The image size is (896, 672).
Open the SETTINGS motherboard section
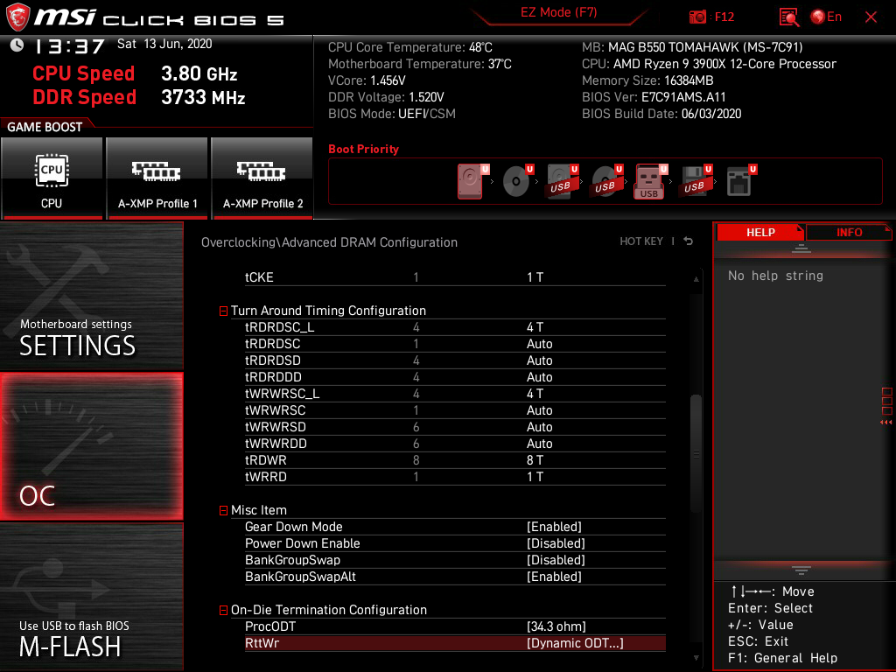[x=91, y=296]
